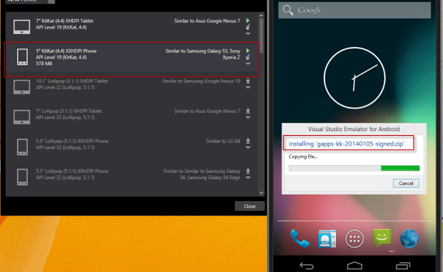443x272 pixels.
Task: Tap the Android Back navigation button
Action: coord(307,265)
